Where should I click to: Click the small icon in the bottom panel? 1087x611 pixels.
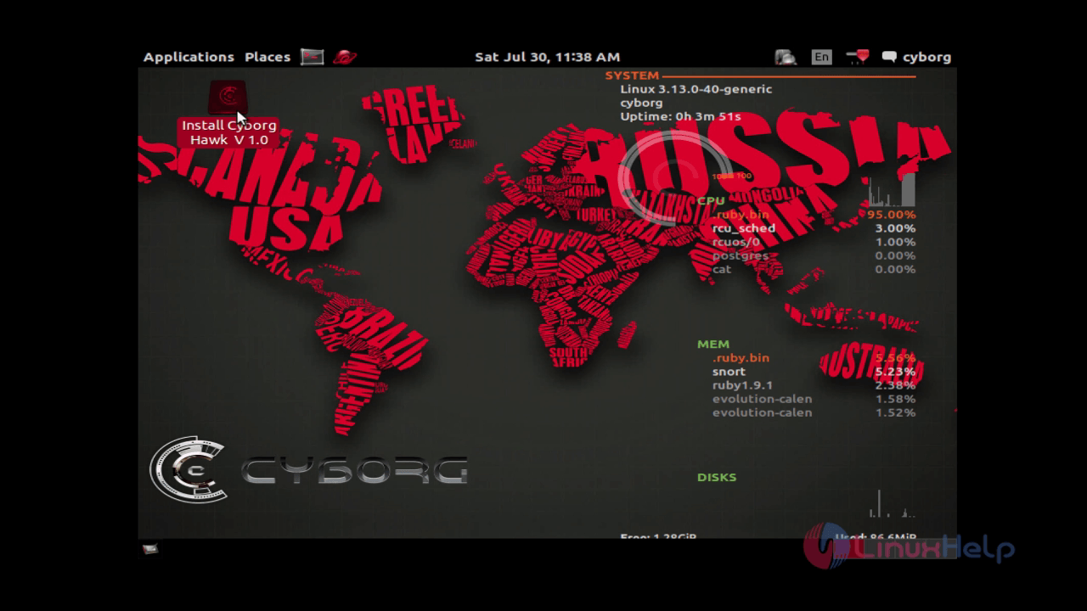tap(150, 548)
